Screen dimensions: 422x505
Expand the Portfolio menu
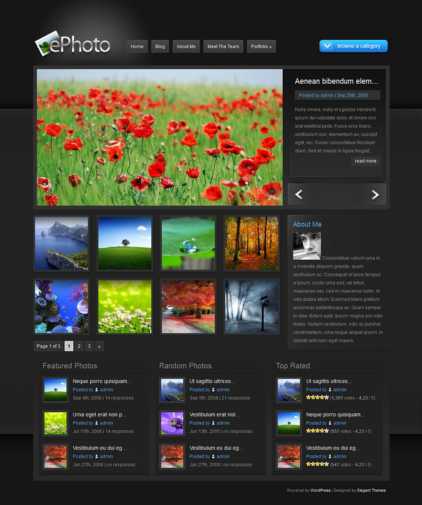coord(261,46)
